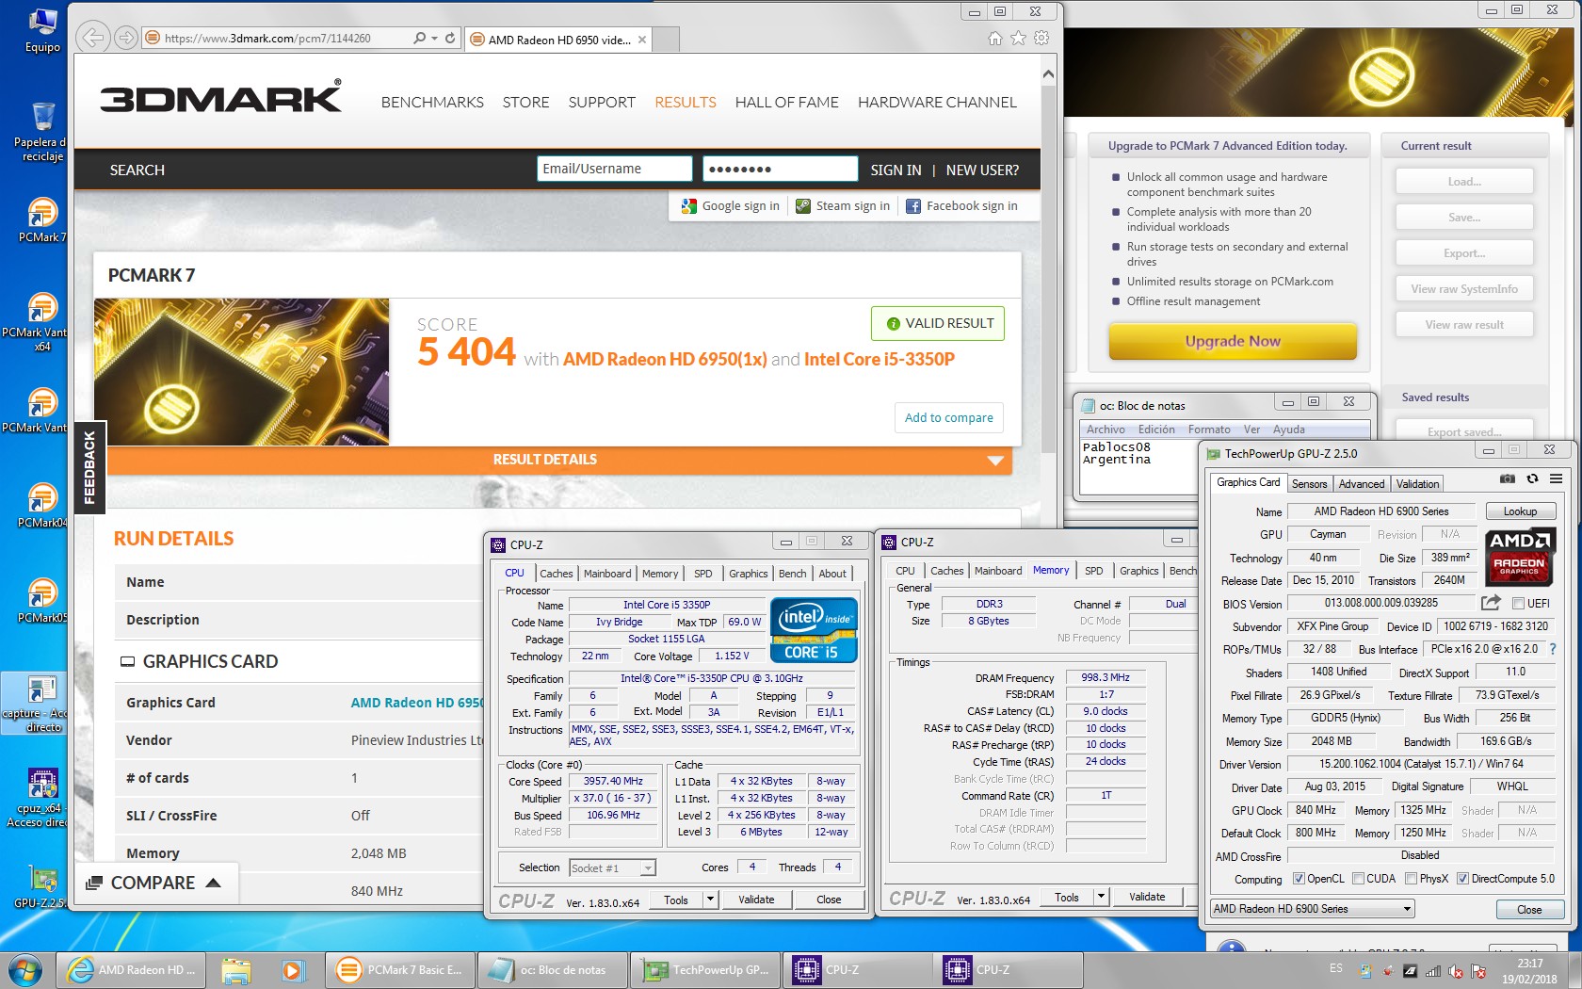This screenshot has width=1582, height=989.
Task: Toggle the OpenCL checkbox
Action: click(1299, 879)
